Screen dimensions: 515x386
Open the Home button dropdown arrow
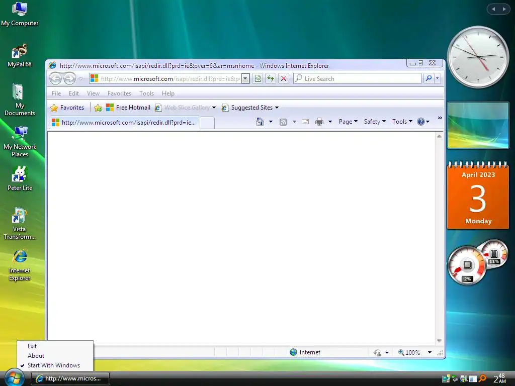tap(271, 122)
